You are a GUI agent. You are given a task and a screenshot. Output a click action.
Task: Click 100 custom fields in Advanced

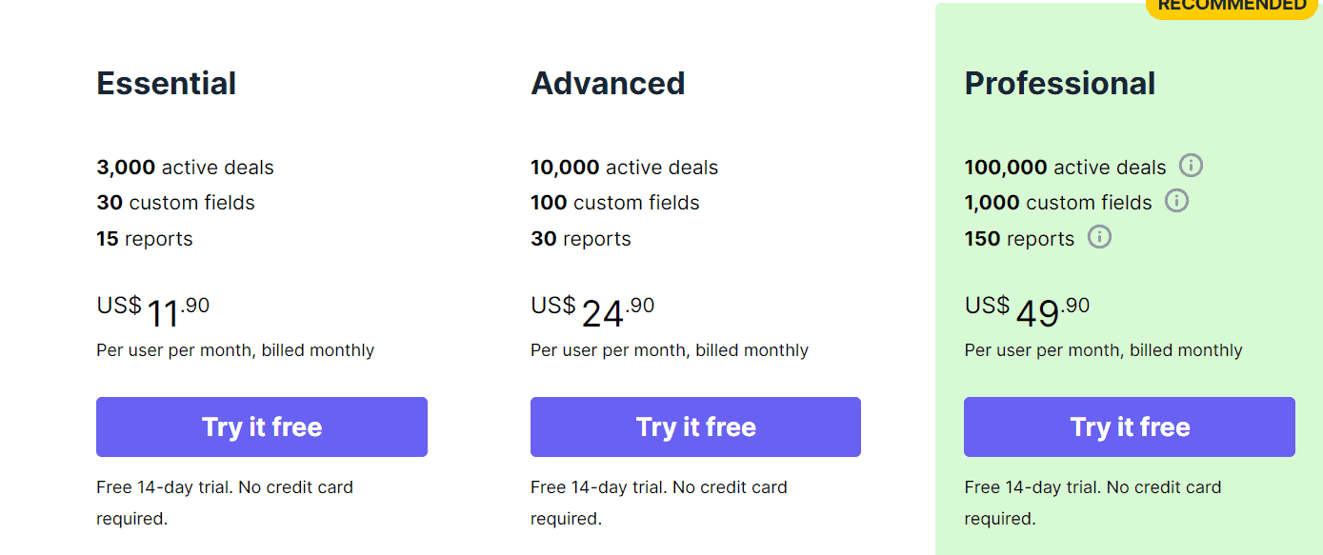tap(615, 203)
